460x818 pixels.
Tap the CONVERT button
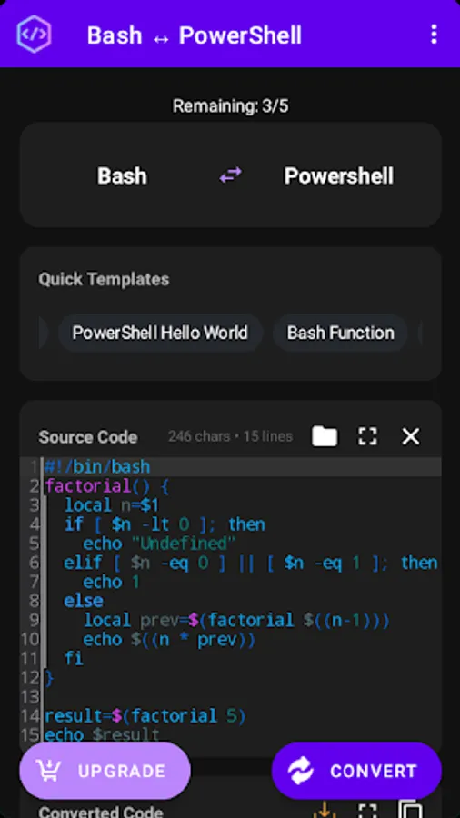[x=356, y=771]
